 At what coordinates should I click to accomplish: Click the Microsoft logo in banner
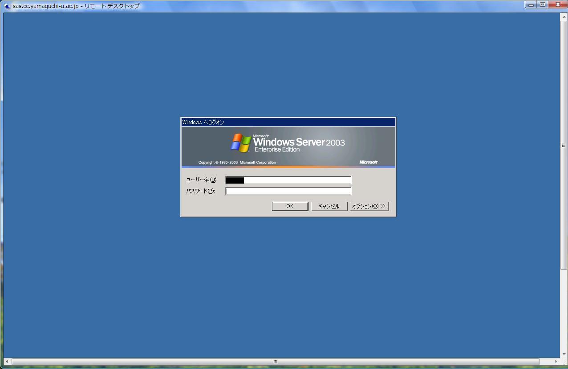pyautogui.click(x=369, y=162)
